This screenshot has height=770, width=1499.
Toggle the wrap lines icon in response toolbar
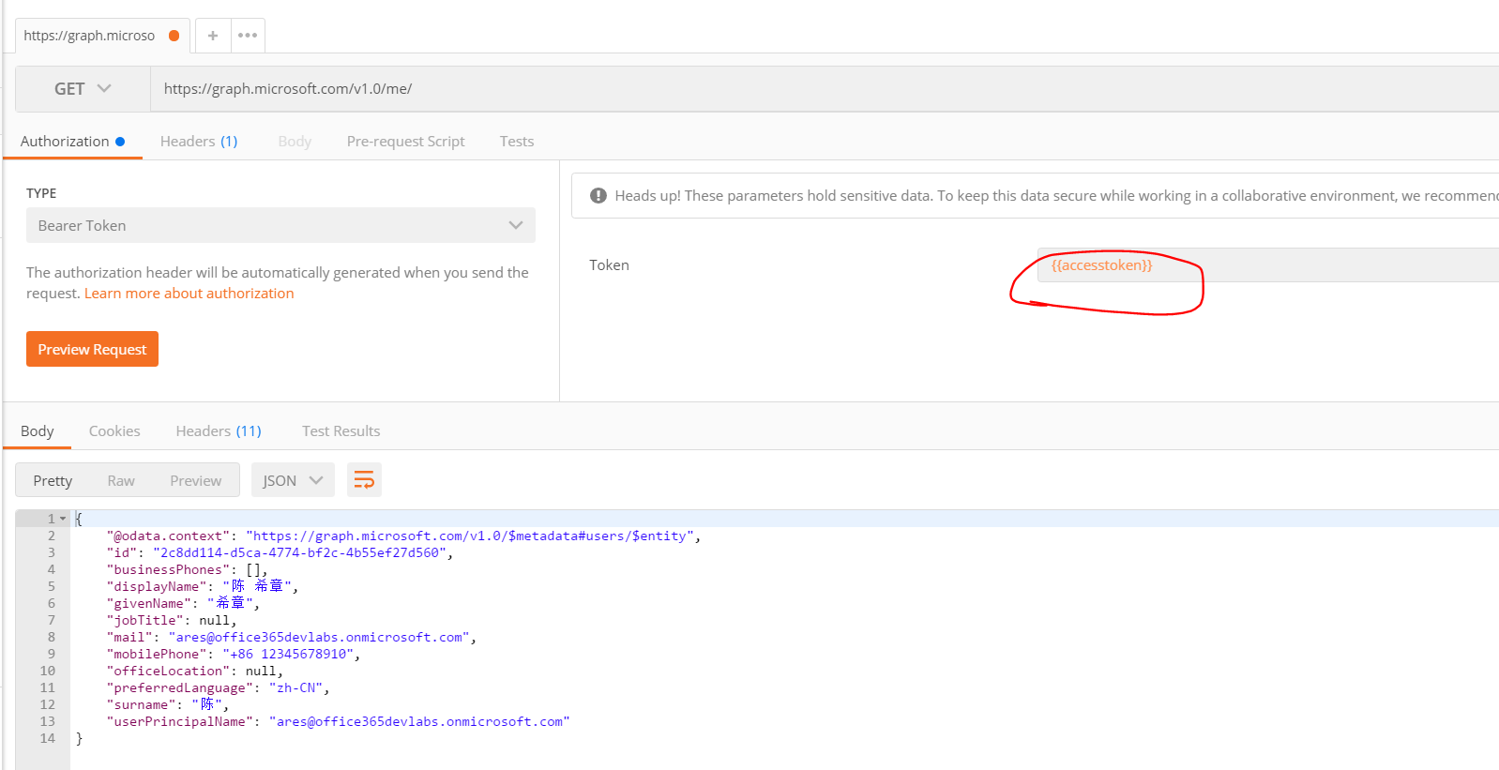point(364,480)
